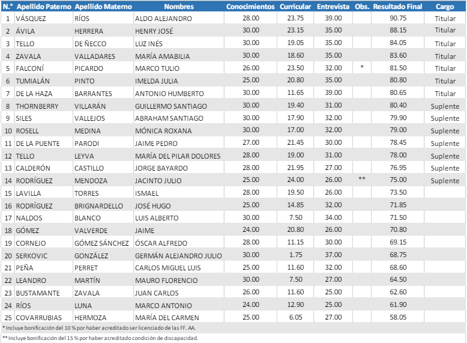
Task: Select the surname cell 'SERKOVIC'
Action: [x=32, y=256]
